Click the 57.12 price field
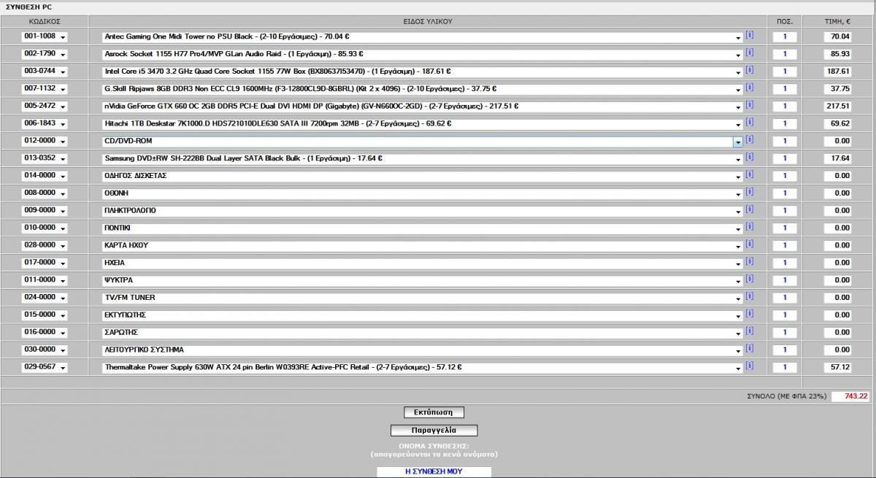This screenshot has height=478, width=876. [838, 367]
